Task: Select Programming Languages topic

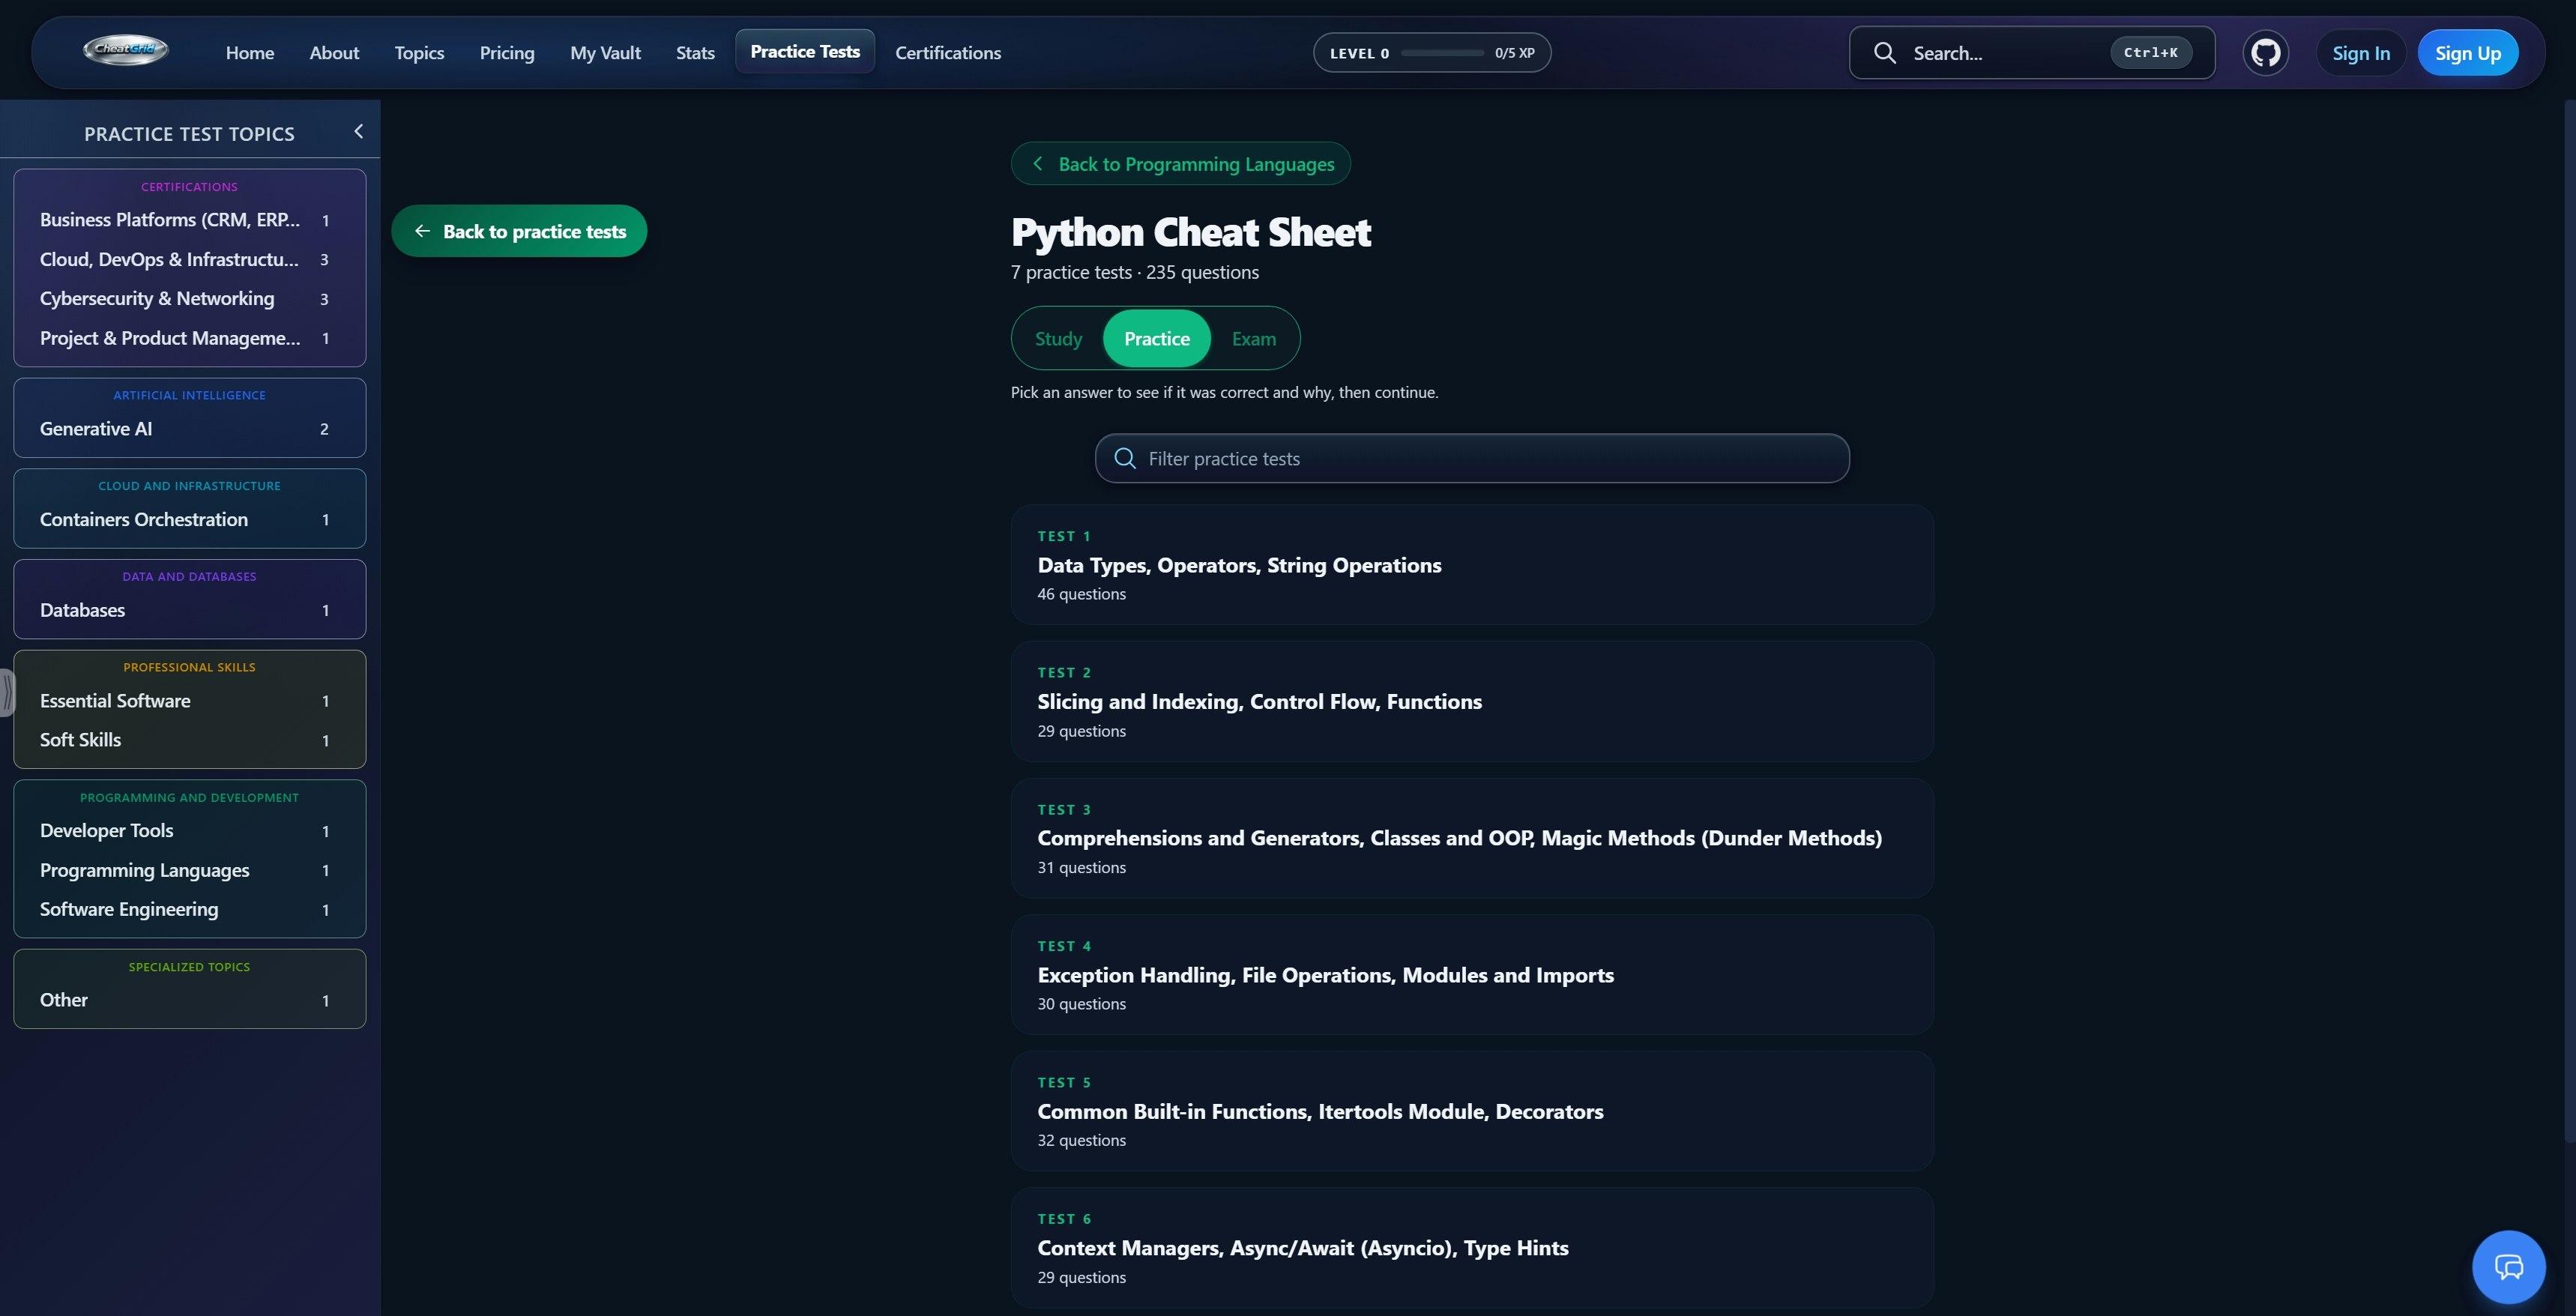Action: [189, 870]
